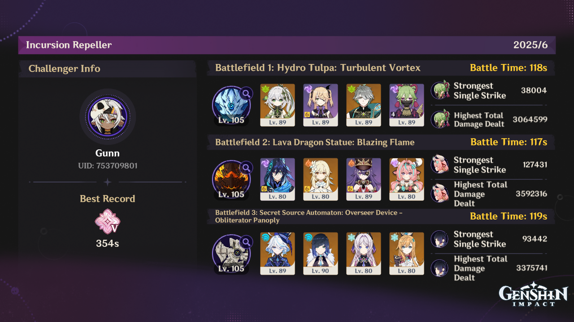Click the Battlefield 3 Secret Source Automaton header
Viewport: 574px width, 322px height.
[381, 216]
